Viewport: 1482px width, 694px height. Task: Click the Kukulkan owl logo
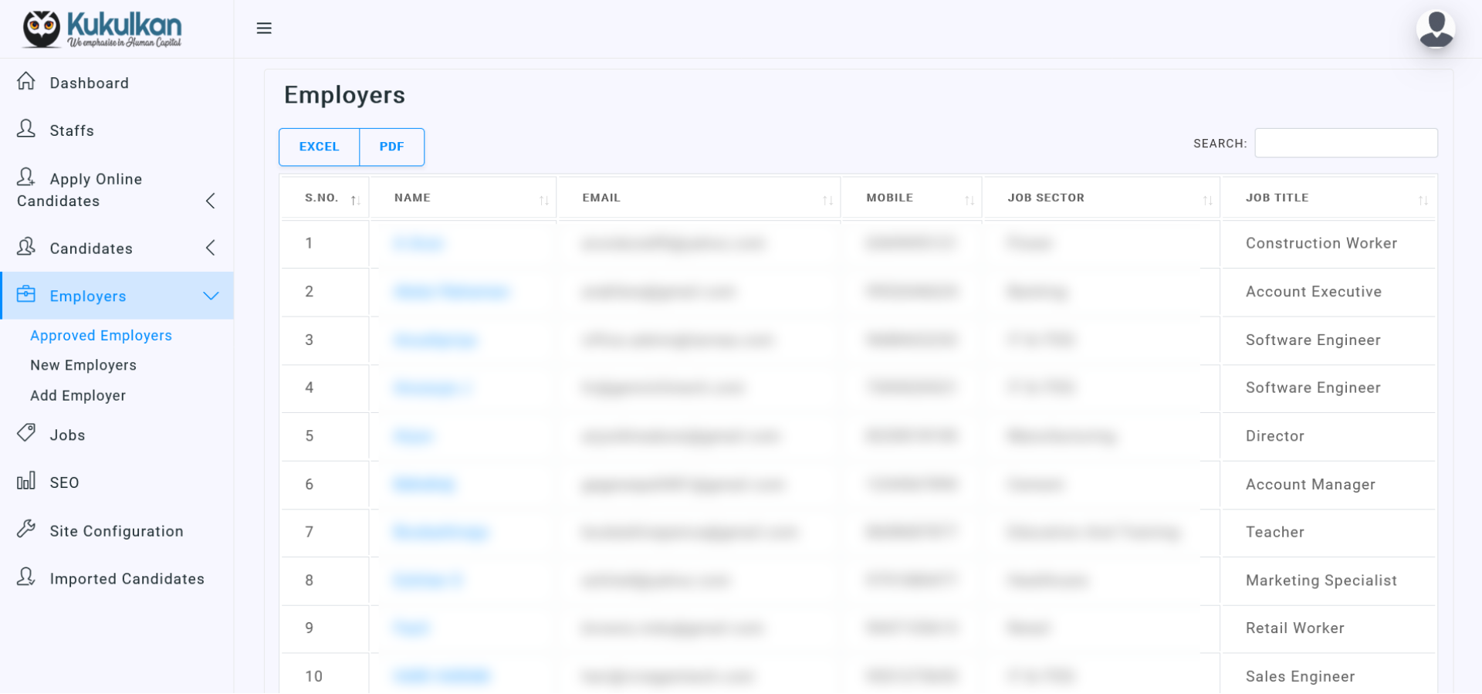41,29
